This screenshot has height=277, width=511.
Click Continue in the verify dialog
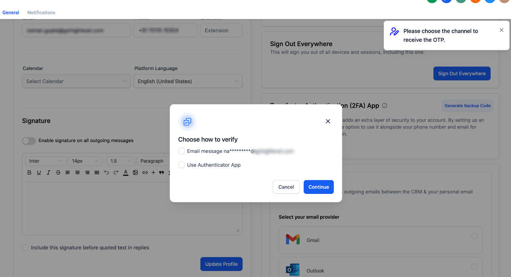pyautogui.click(x=319, y=187)
